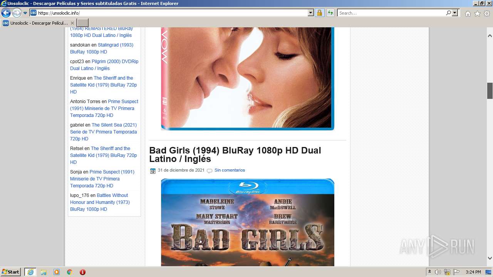Open the search provider dropdown
The height and width of the screenshot is (277, 493).
(455, 13)
